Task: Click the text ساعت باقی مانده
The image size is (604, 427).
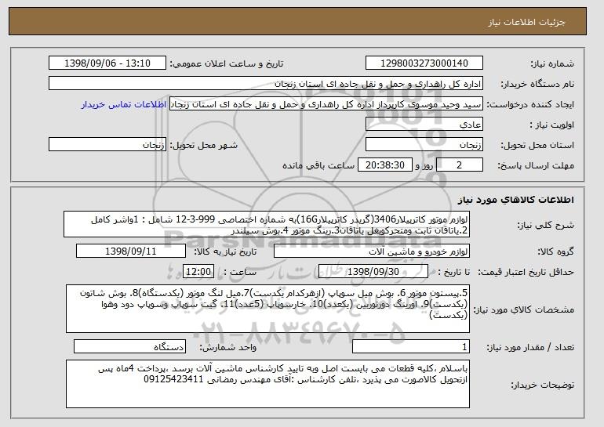Action: (x=318, y=165)
